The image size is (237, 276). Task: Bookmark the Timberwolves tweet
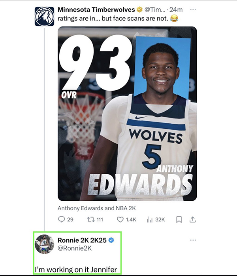click(x=179, y=219)
